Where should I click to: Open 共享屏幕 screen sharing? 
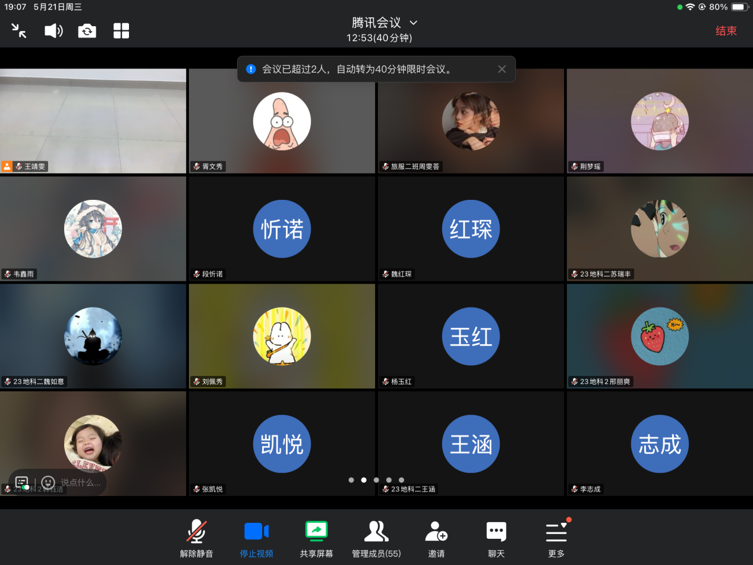click(x=316, y=539)
